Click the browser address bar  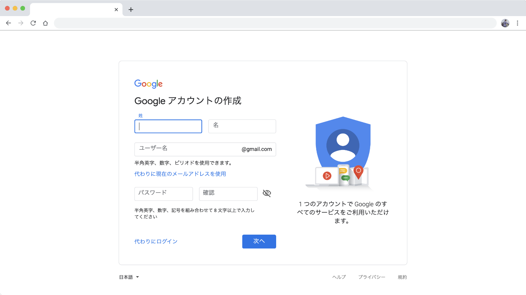[x=275, y=23]
